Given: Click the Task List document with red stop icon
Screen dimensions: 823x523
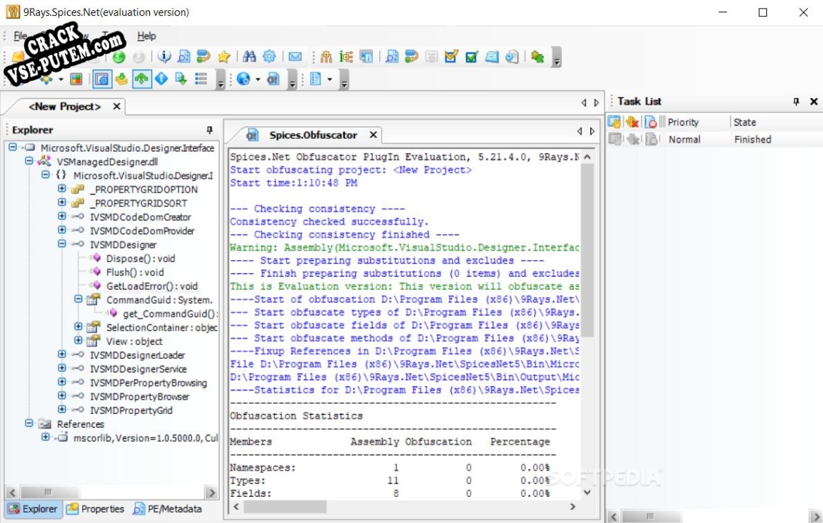Looking at the screenshot, I should 651,122.
